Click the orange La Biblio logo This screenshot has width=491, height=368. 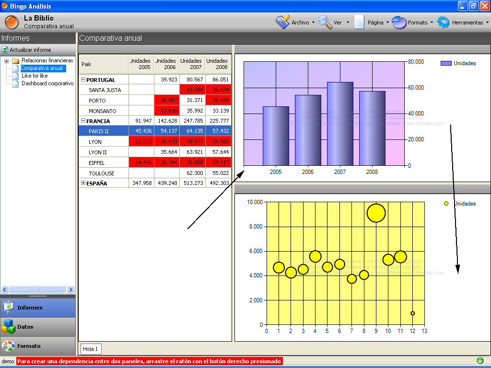(12, 22)
